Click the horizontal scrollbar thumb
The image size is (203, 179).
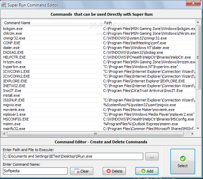(96, 134)
